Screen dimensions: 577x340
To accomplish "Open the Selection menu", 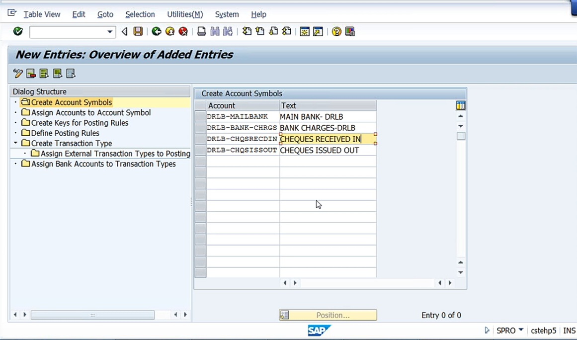I will pos(140,14).
